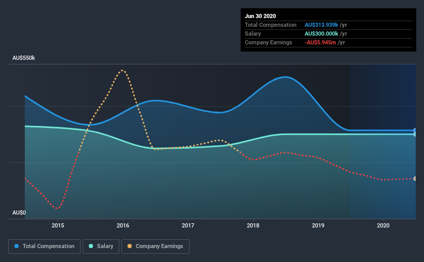
Task: Click the Company Earnings tooltip row label
Action: pyautogui.click(x=268, y=42)
